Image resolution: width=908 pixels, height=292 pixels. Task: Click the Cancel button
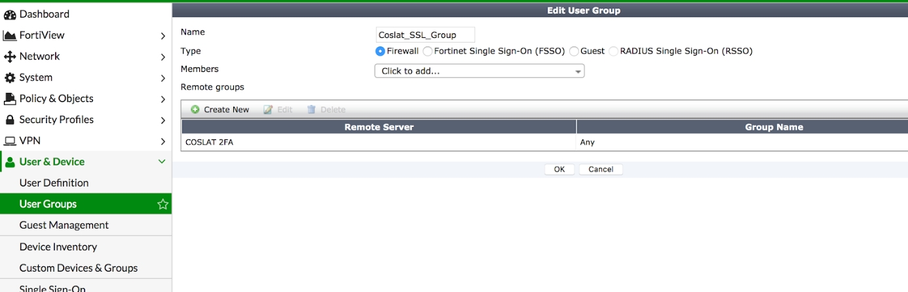click(601, 169)
